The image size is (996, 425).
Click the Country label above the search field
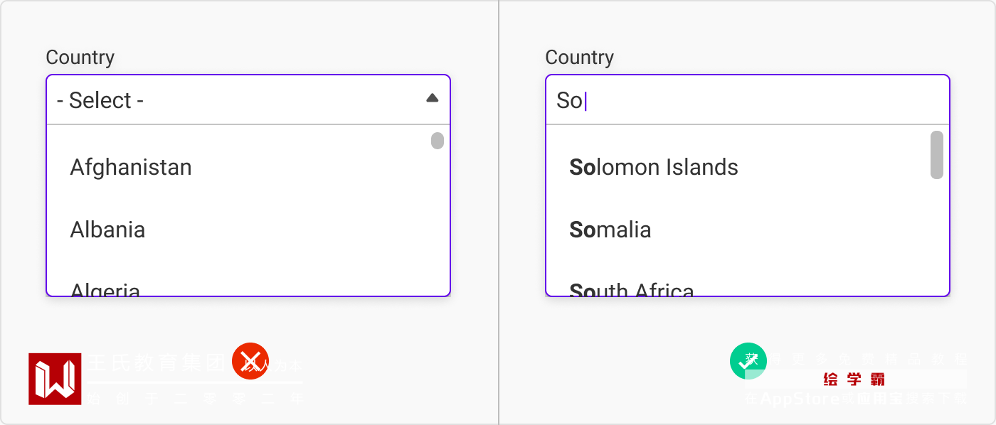coord(579,58)
